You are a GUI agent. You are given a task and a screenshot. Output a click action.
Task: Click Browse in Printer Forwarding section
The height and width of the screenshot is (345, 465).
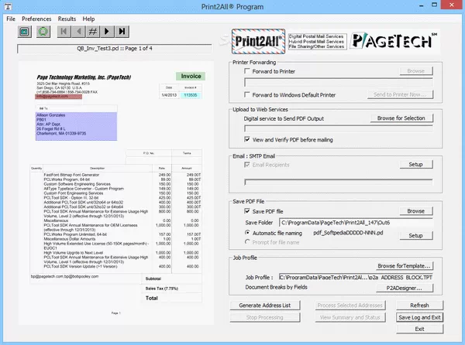coord(416,71)
